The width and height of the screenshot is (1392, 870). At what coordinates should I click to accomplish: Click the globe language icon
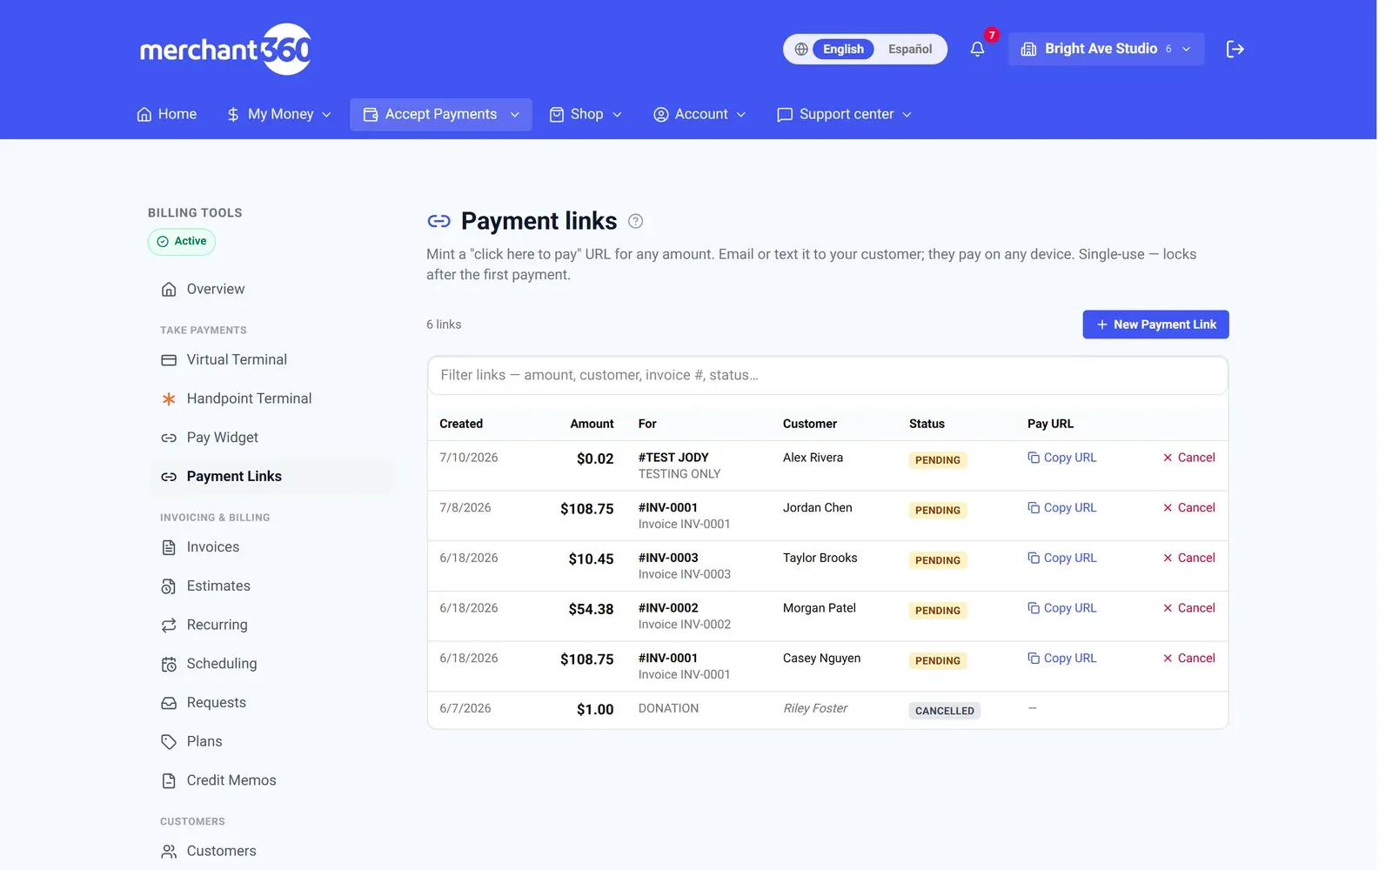[801, 49]
